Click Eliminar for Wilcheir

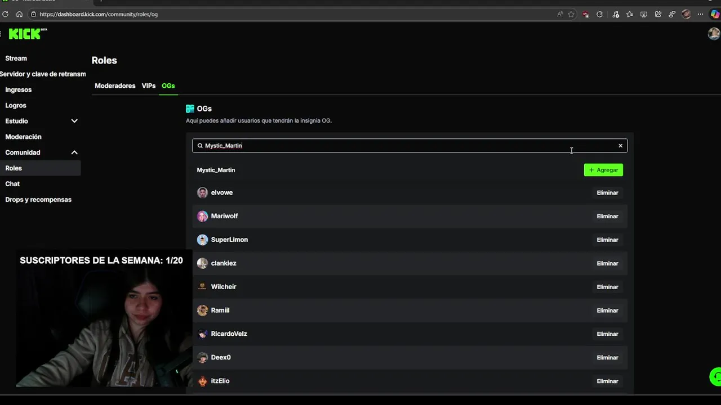pyautogui.click(x=607, y=287)
